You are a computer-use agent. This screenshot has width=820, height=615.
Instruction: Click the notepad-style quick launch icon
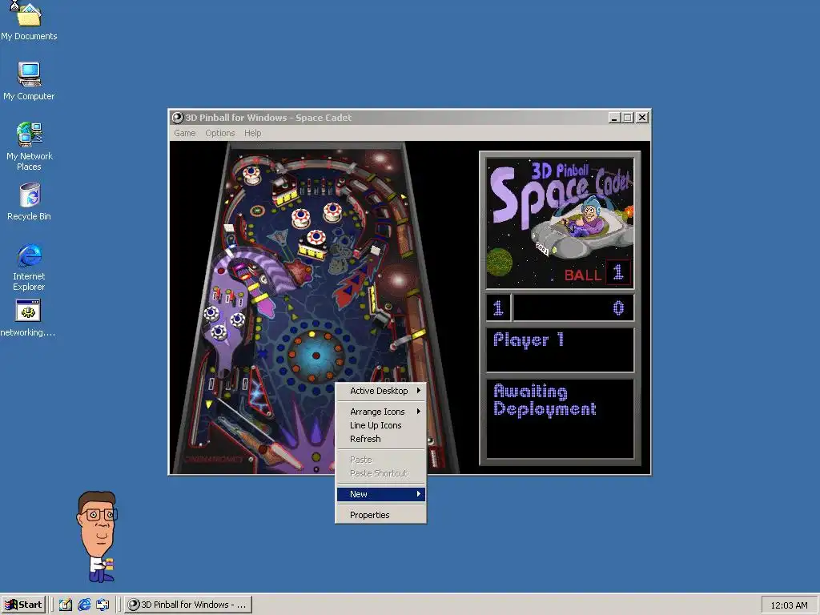[x=66, y=605]
